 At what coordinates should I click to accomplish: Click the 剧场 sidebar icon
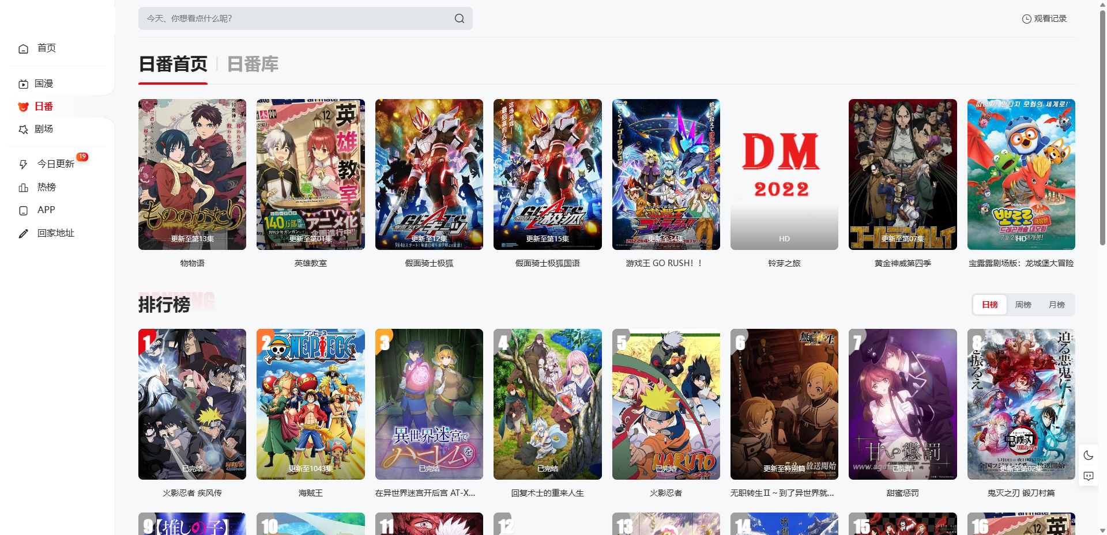(23, 130)
